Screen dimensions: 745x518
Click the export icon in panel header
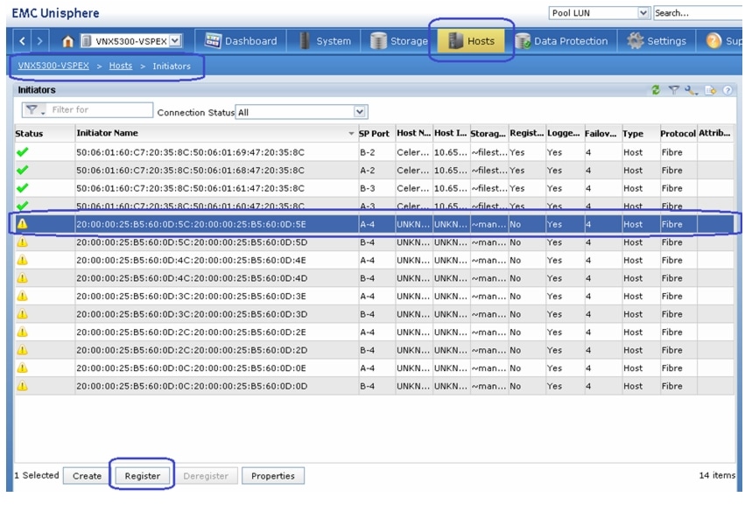coord(711,90)
